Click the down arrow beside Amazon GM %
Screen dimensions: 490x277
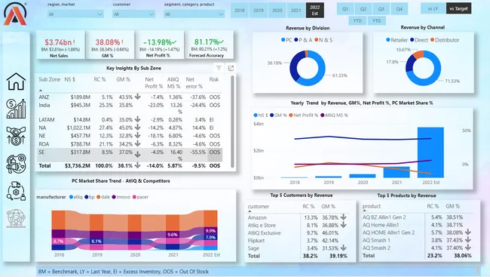(344, 217)
